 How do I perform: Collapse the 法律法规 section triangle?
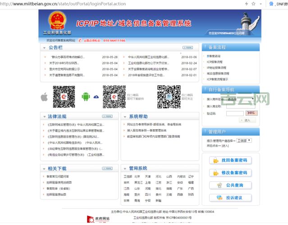tap(44, 117)
